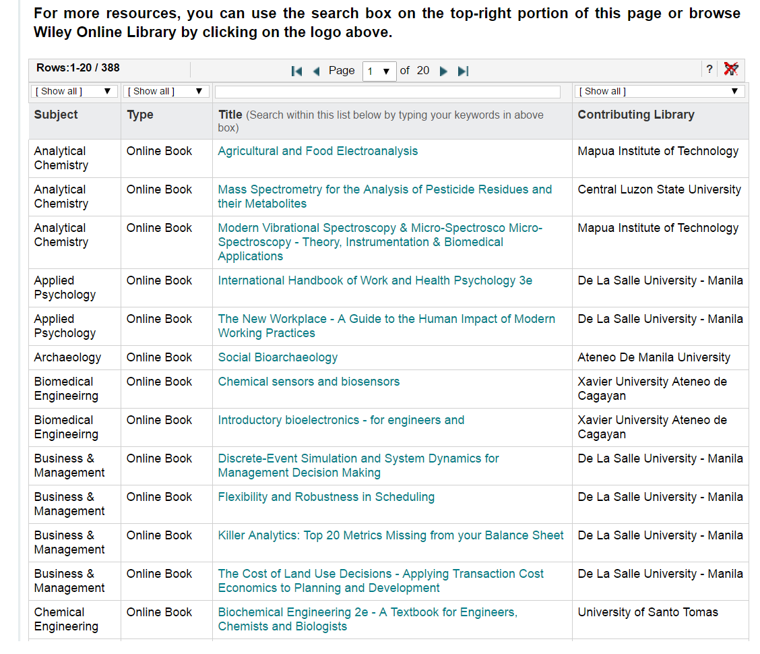Open the Flexibility and Robustness in Scheduling link
The width and height of the screenshot is (760, 654).
pyautogui.click(x=327, y=496)
